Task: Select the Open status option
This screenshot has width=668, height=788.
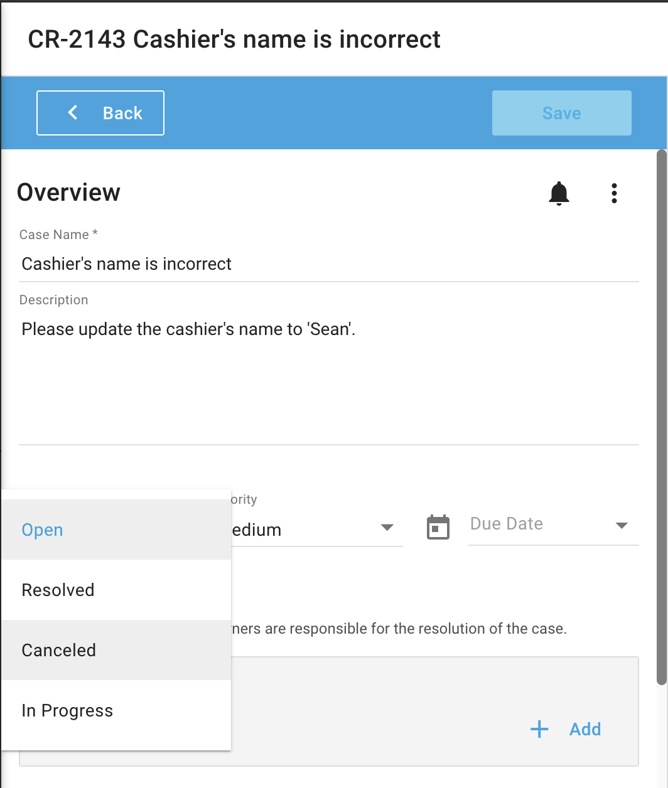Action: [x=116, y=530]
